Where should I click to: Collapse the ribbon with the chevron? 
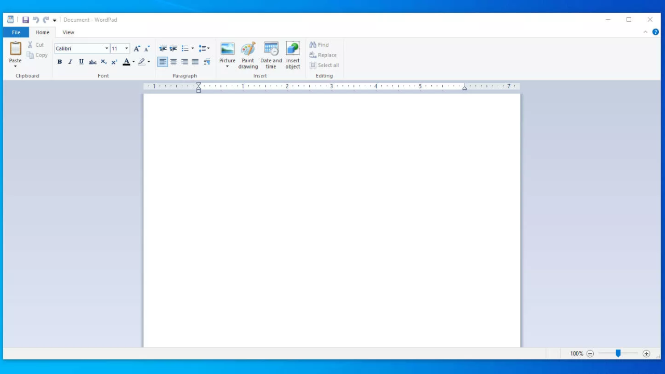pyautogui.click(x=646, y=32)
